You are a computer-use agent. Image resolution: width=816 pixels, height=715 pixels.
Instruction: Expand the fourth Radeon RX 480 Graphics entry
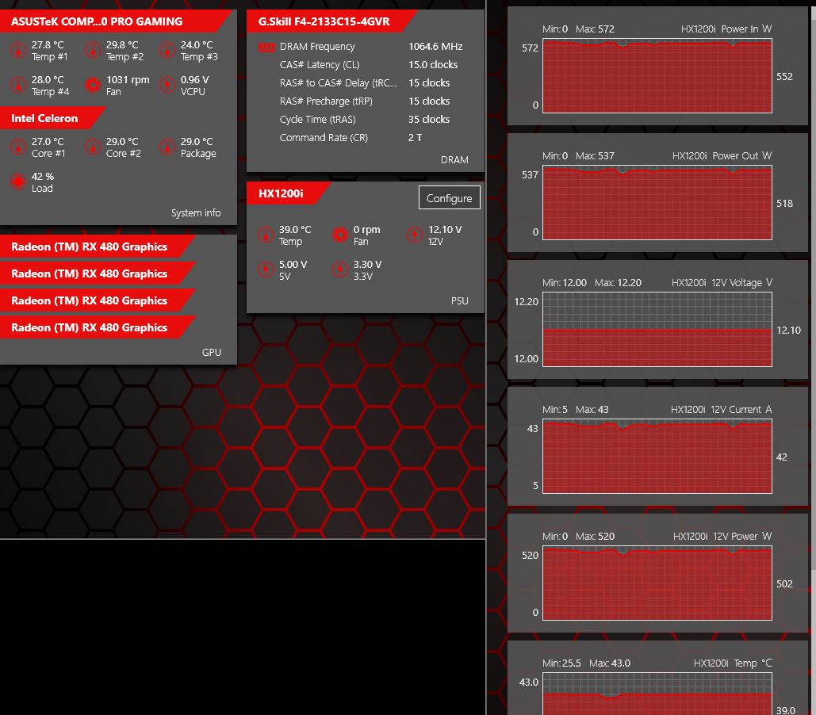[x=98, y=327]
